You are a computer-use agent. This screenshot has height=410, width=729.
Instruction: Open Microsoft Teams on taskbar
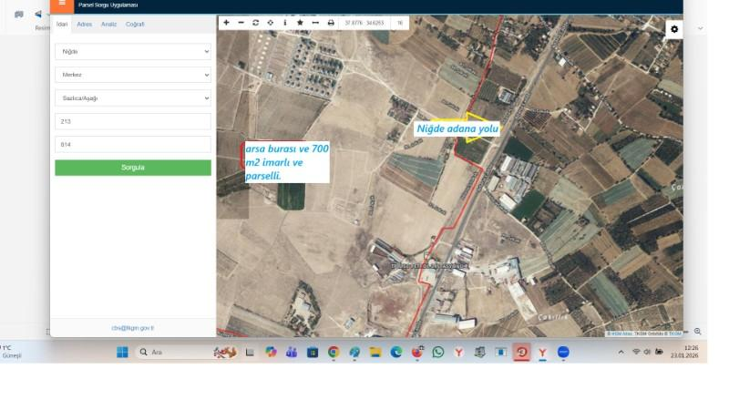coord(292,352)
